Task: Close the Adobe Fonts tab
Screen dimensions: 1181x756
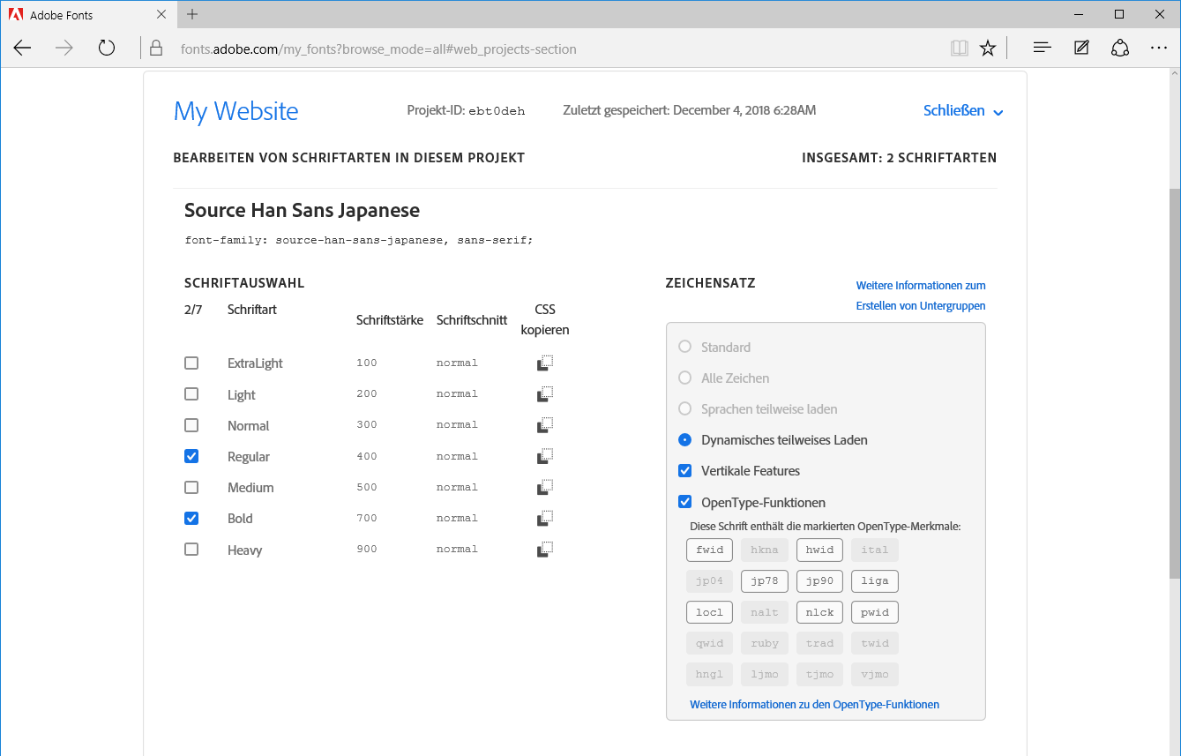Action: tap(161, 14)
